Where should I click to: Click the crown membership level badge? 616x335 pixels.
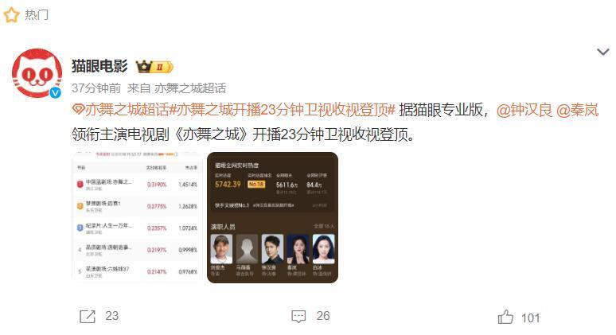[154, 67]
